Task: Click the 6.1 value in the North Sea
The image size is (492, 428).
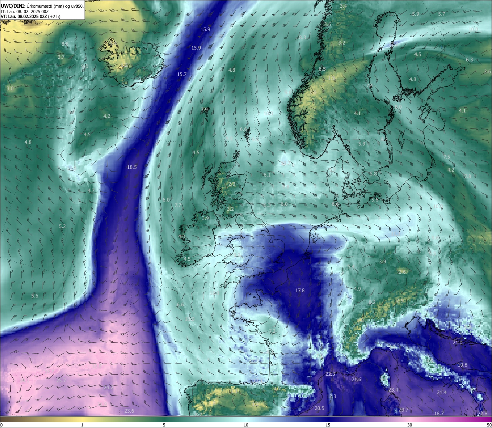Action: pos(267,175)
